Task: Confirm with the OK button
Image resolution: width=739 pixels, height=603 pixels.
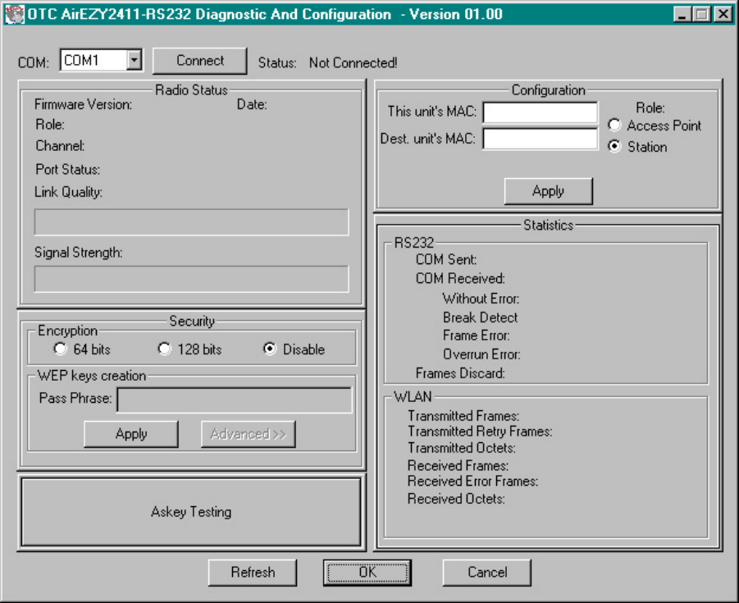Action: [x=367, y=573]
